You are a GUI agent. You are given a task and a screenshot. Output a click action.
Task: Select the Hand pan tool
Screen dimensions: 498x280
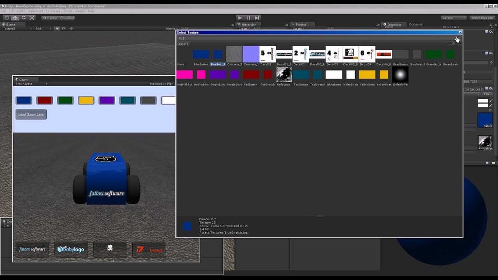click(x=6, y=17)
